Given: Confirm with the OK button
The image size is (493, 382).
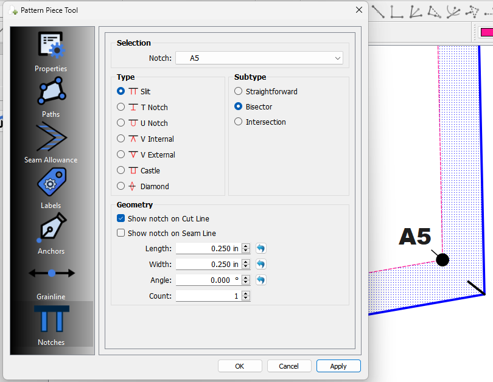Looking at the screenshot, I should (x=240, y=366).
